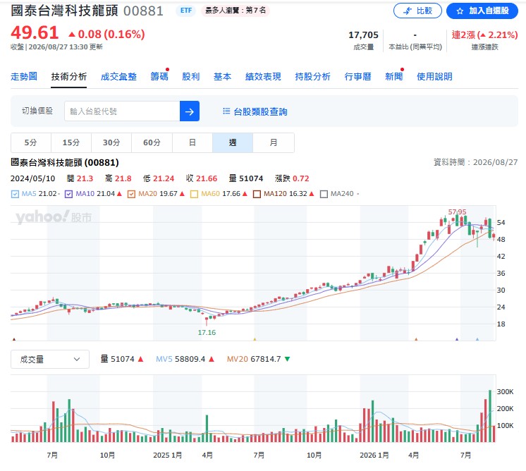The height and width of the screenshot is (471, 526).
Task: Select the 15分 chart interval
Action: pyautogui.click(x=71, y=142)
